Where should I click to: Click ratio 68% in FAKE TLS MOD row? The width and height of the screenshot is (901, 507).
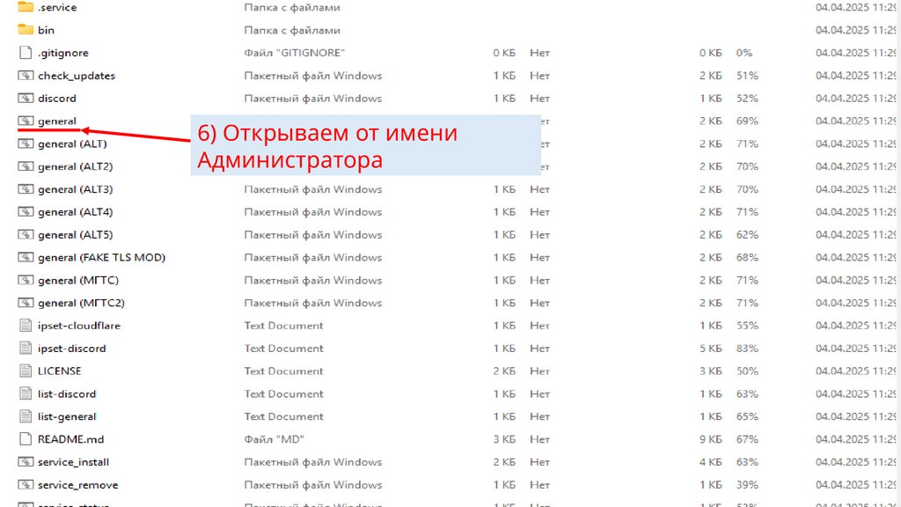click(x=747, y=258)
